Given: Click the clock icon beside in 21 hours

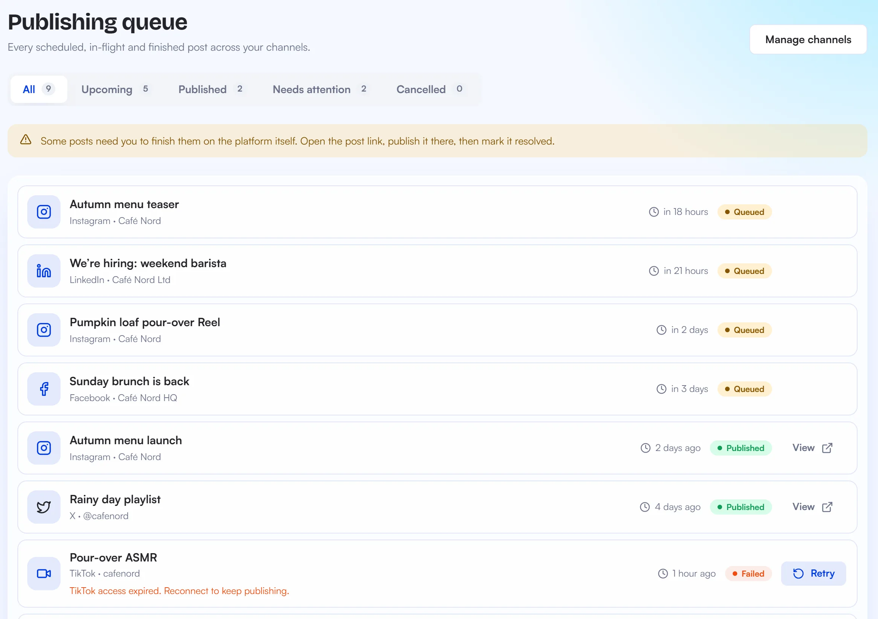Looking at the screenshot, I should pyautogui.click(x=654, y=271).
